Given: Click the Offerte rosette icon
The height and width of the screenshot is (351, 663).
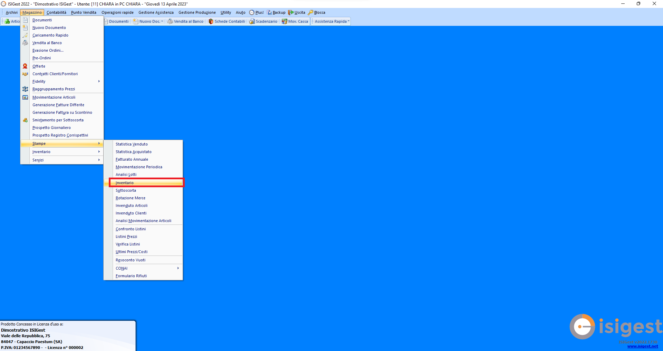Looking at the screenshot, I should pos(25,66).
